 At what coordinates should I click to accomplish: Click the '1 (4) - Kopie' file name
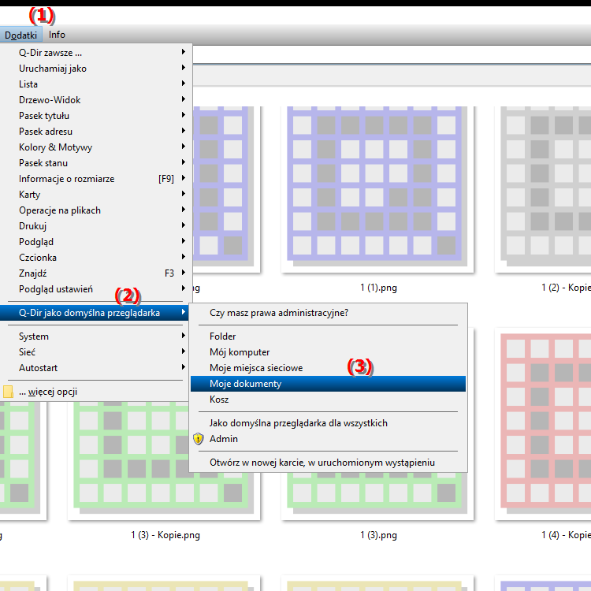click(566, 535)
